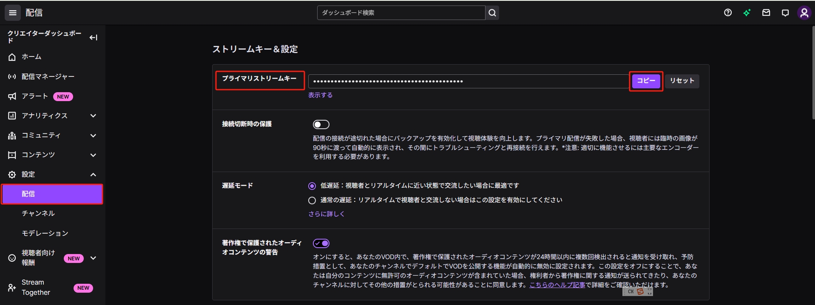
Task: Copy the primary stream key
Action: coord(646,81)
